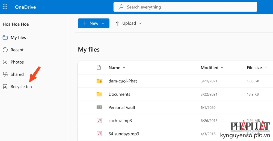Click the 3/22/2021 modified date

coord(209,94)
